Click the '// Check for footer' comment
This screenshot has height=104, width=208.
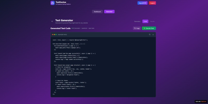point(62,81)
